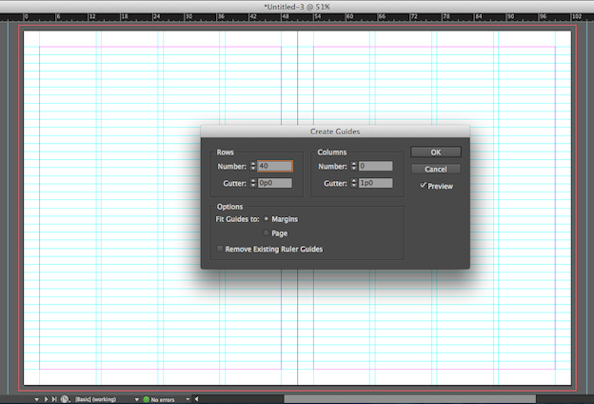
Task: Go to the next page arrow
Action: [x=45, y=400]
